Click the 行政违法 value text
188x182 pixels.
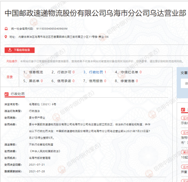tap(34, 111)
